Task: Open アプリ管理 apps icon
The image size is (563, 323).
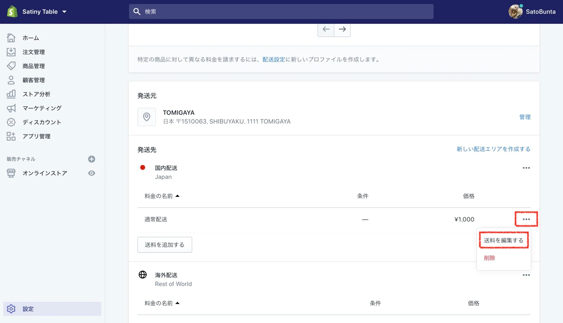Action: tap(11, 136)
